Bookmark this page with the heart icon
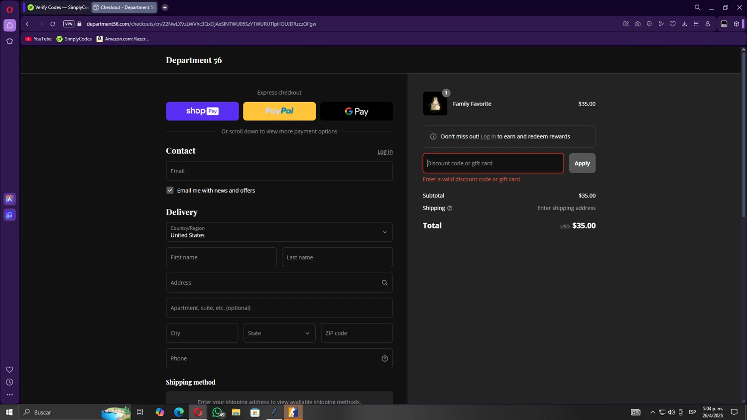Image resolution: width=747 pixels, height=420 pixels. (x=673, y=24)
